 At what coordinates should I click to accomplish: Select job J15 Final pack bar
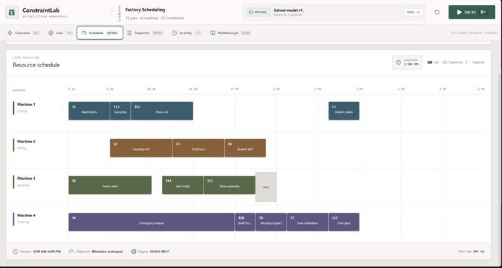click(344, 222)
